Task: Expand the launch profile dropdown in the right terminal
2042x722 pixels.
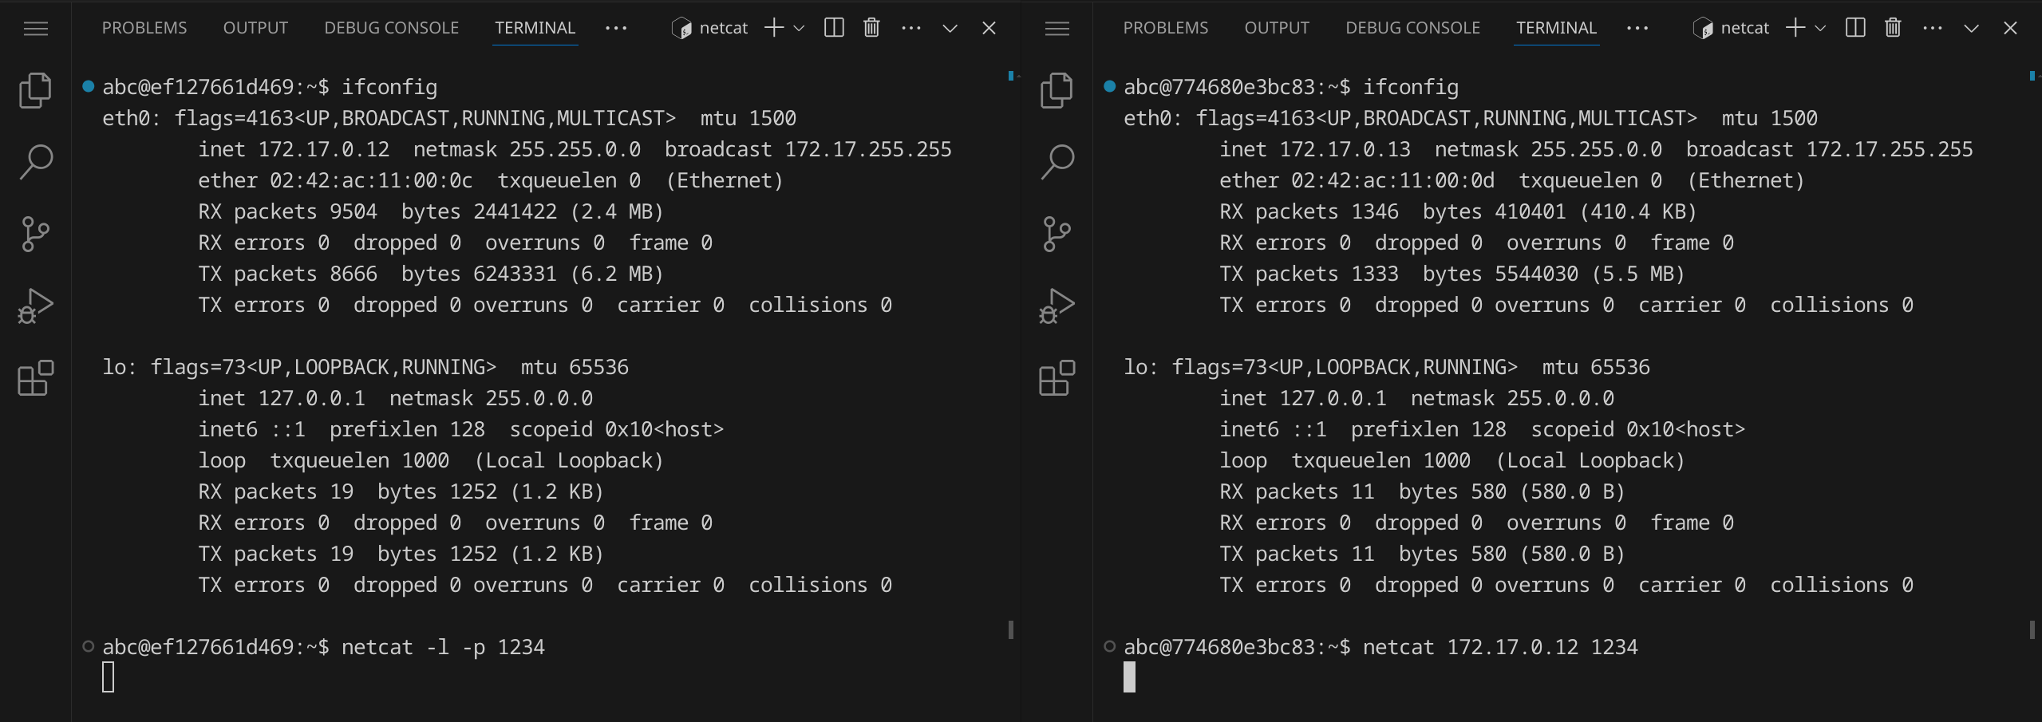Action: tap(1820, 28)
